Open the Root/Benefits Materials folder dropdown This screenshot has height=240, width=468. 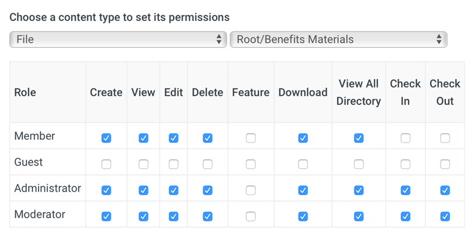338,40
